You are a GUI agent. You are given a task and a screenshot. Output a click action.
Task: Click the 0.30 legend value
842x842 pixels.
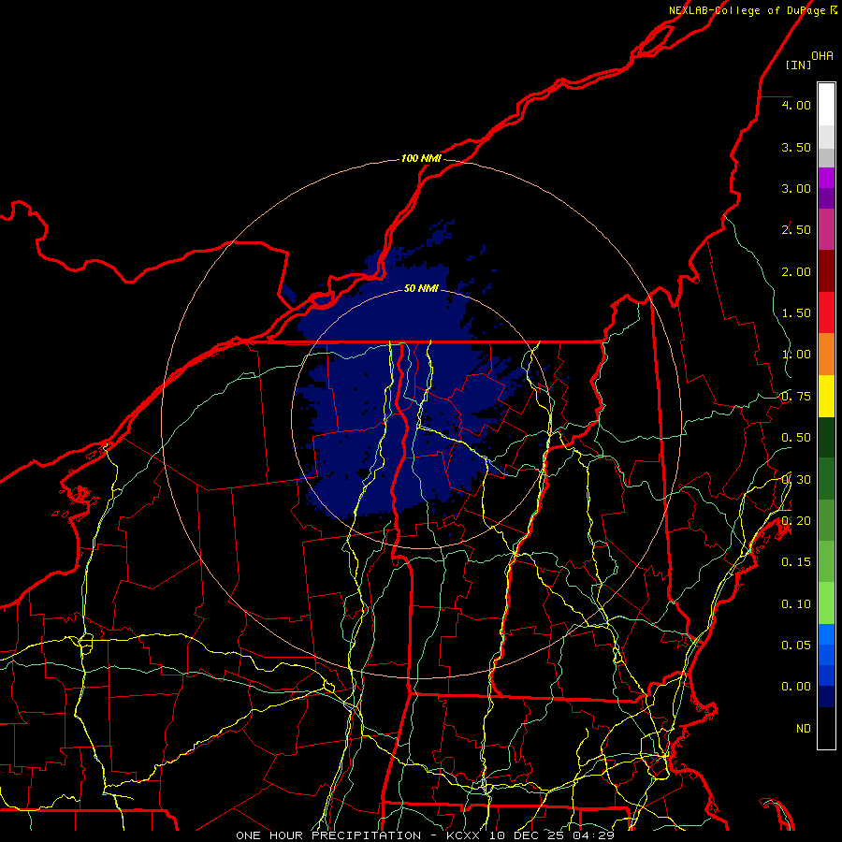click(796, 480)
